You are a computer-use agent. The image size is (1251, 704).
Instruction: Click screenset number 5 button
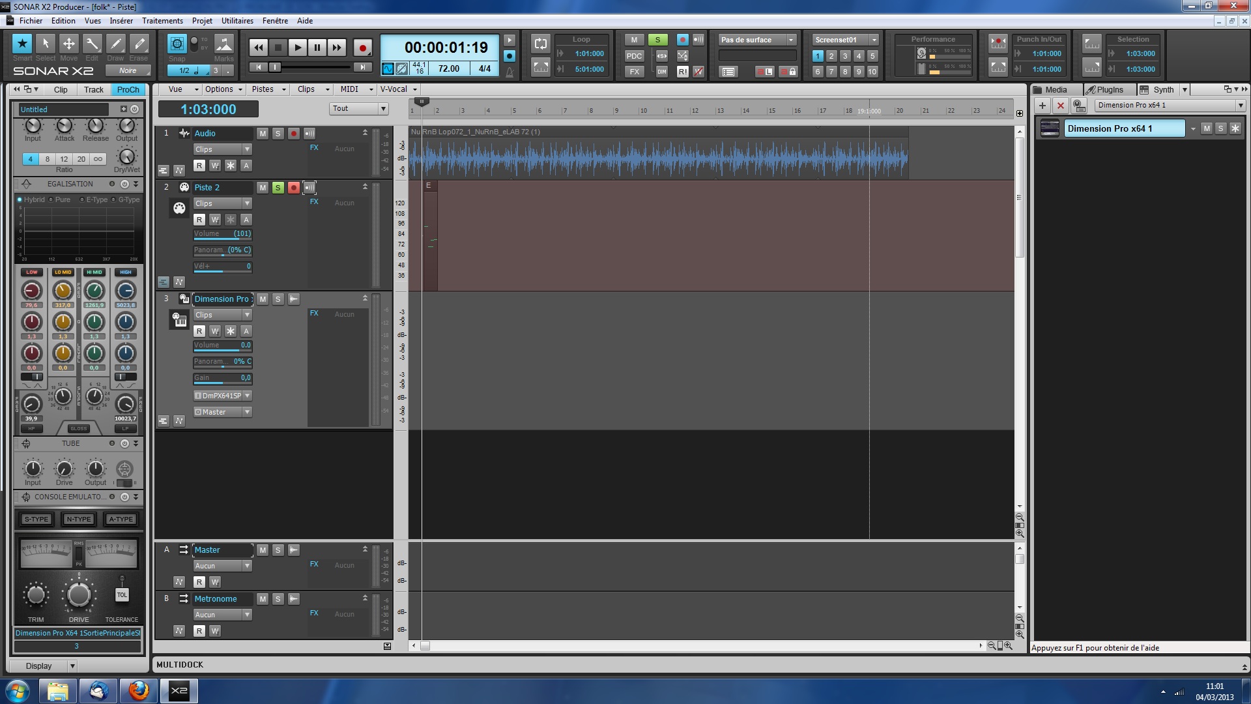(872, 56)
